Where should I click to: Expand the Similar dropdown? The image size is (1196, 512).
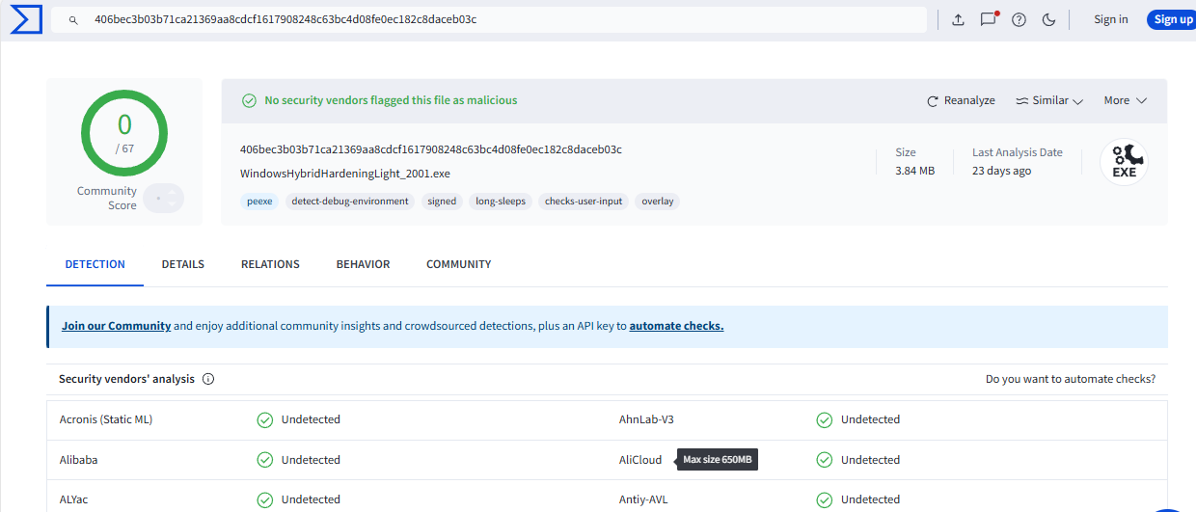pos(1049,100)
